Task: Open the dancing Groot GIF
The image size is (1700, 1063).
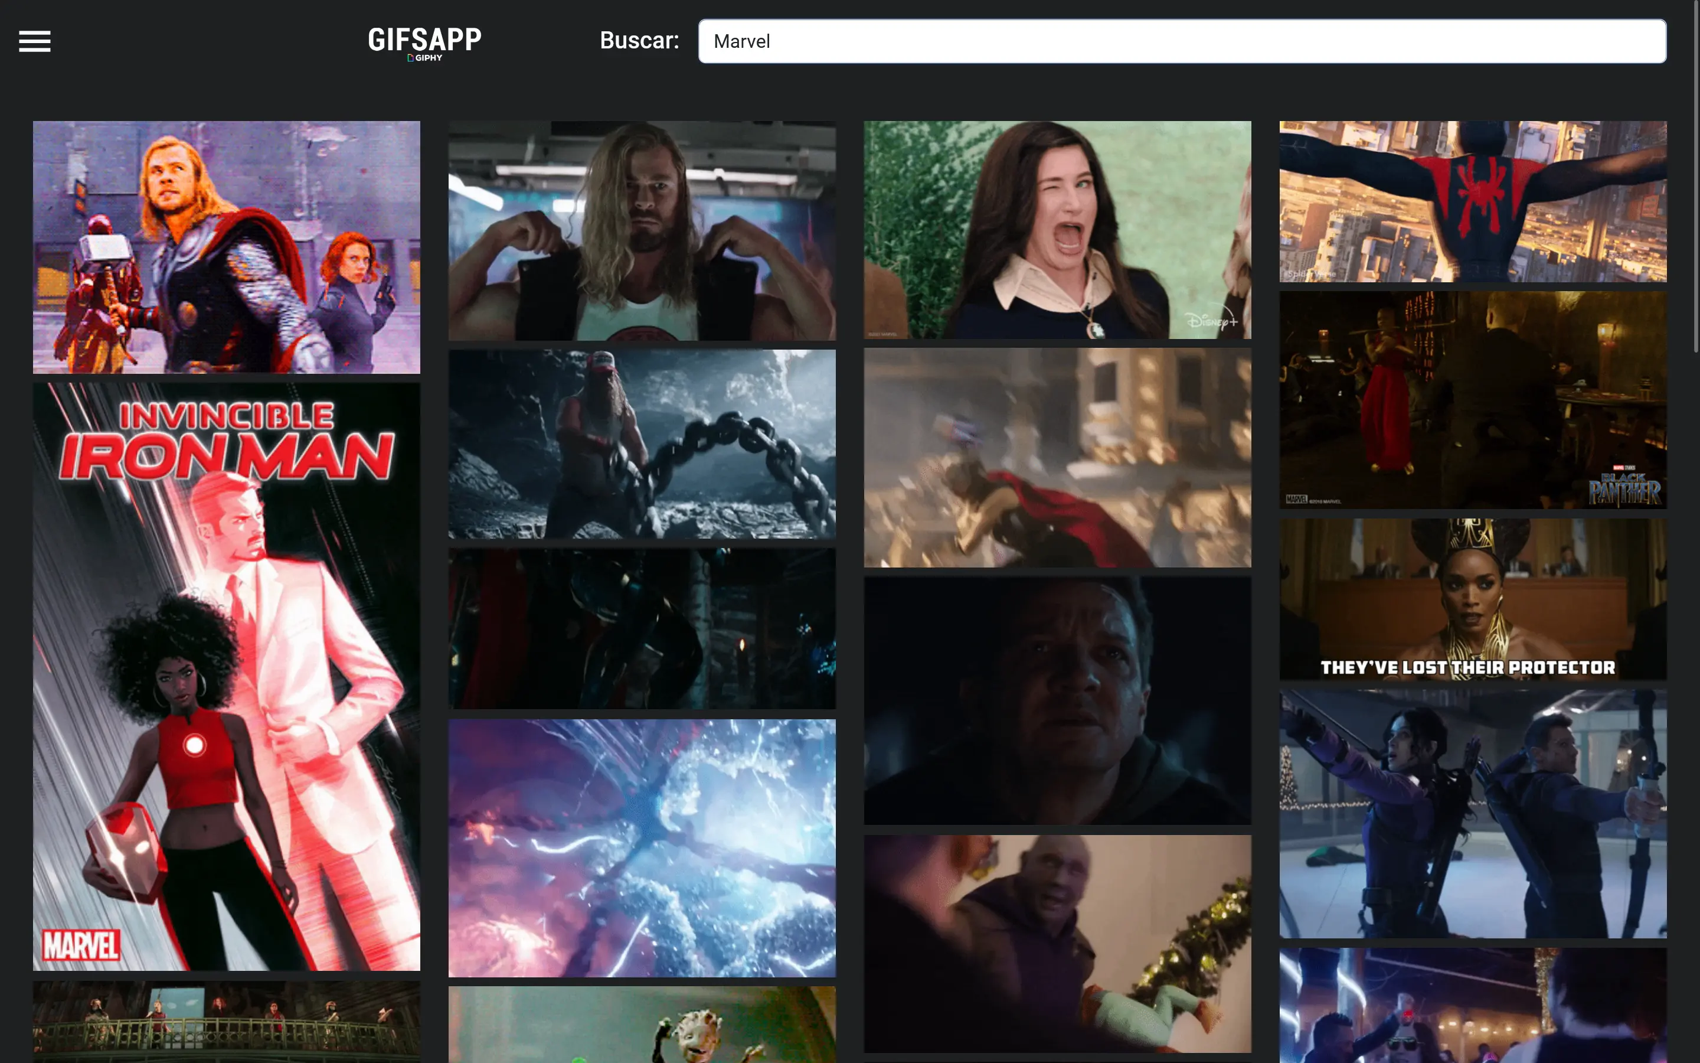Action: [x=642, y=1025]
